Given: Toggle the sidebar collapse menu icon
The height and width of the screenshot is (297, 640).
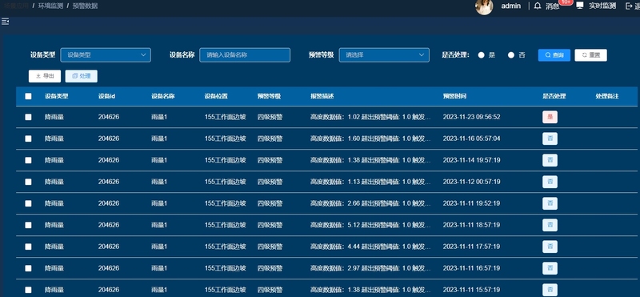Looking at the screenshot, I should (x=5, y=22).
